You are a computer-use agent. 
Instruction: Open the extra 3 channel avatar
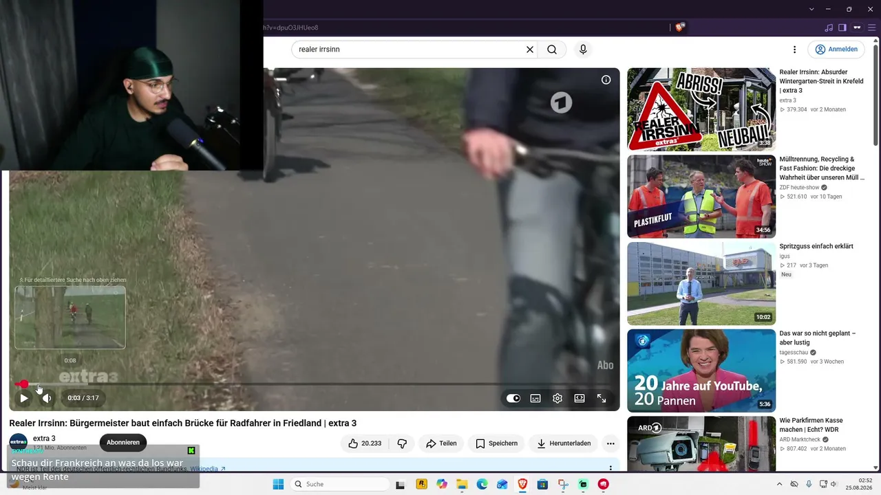click(x=19, y=442)
